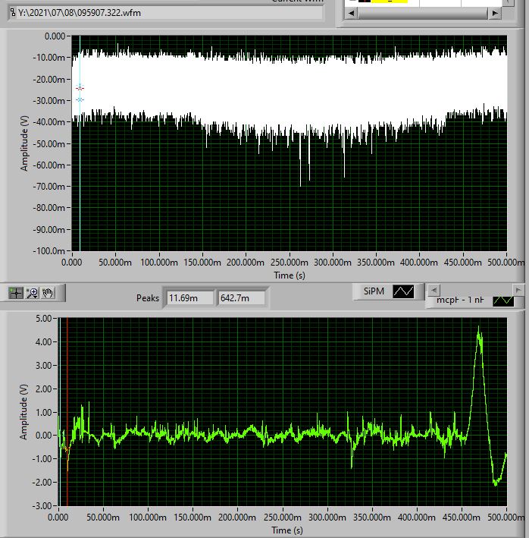Image resolution: width=529 pixels, height=538 pixels.
Task: Click lower graph X-axis maximum 500.000m
Action: (506, 517)
